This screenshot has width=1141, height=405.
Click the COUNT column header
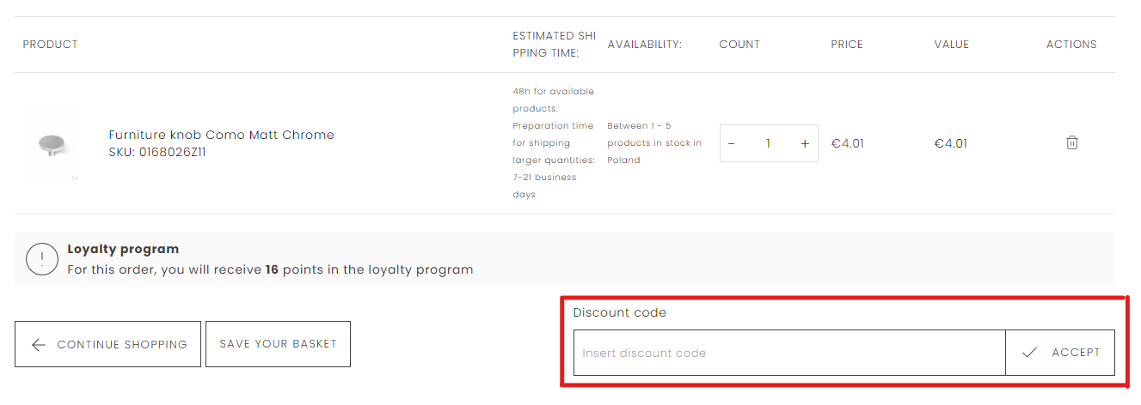[x=739, y=45]
